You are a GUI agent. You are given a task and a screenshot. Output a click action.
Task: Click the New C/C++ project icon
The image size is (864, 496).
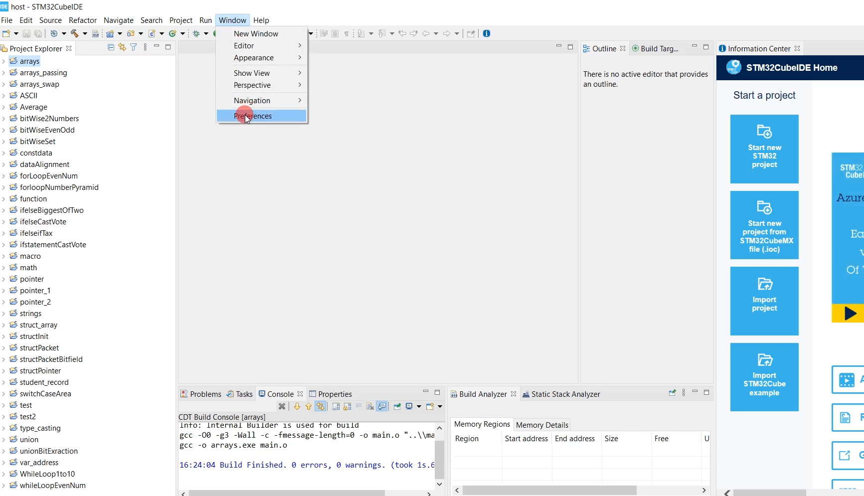(x=110, y=33)
